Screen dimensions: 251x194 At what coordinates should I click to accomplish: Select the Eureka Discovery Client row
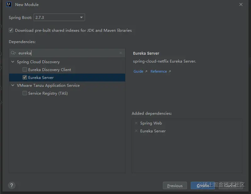tap(67, 69)
